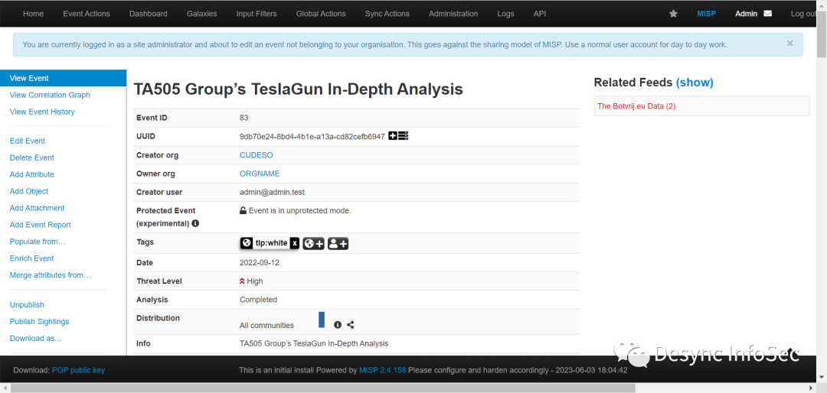Screen dimensions: 827x393
Task: Click the star bookmark icon in the top bar
Action: pos(673,14)
